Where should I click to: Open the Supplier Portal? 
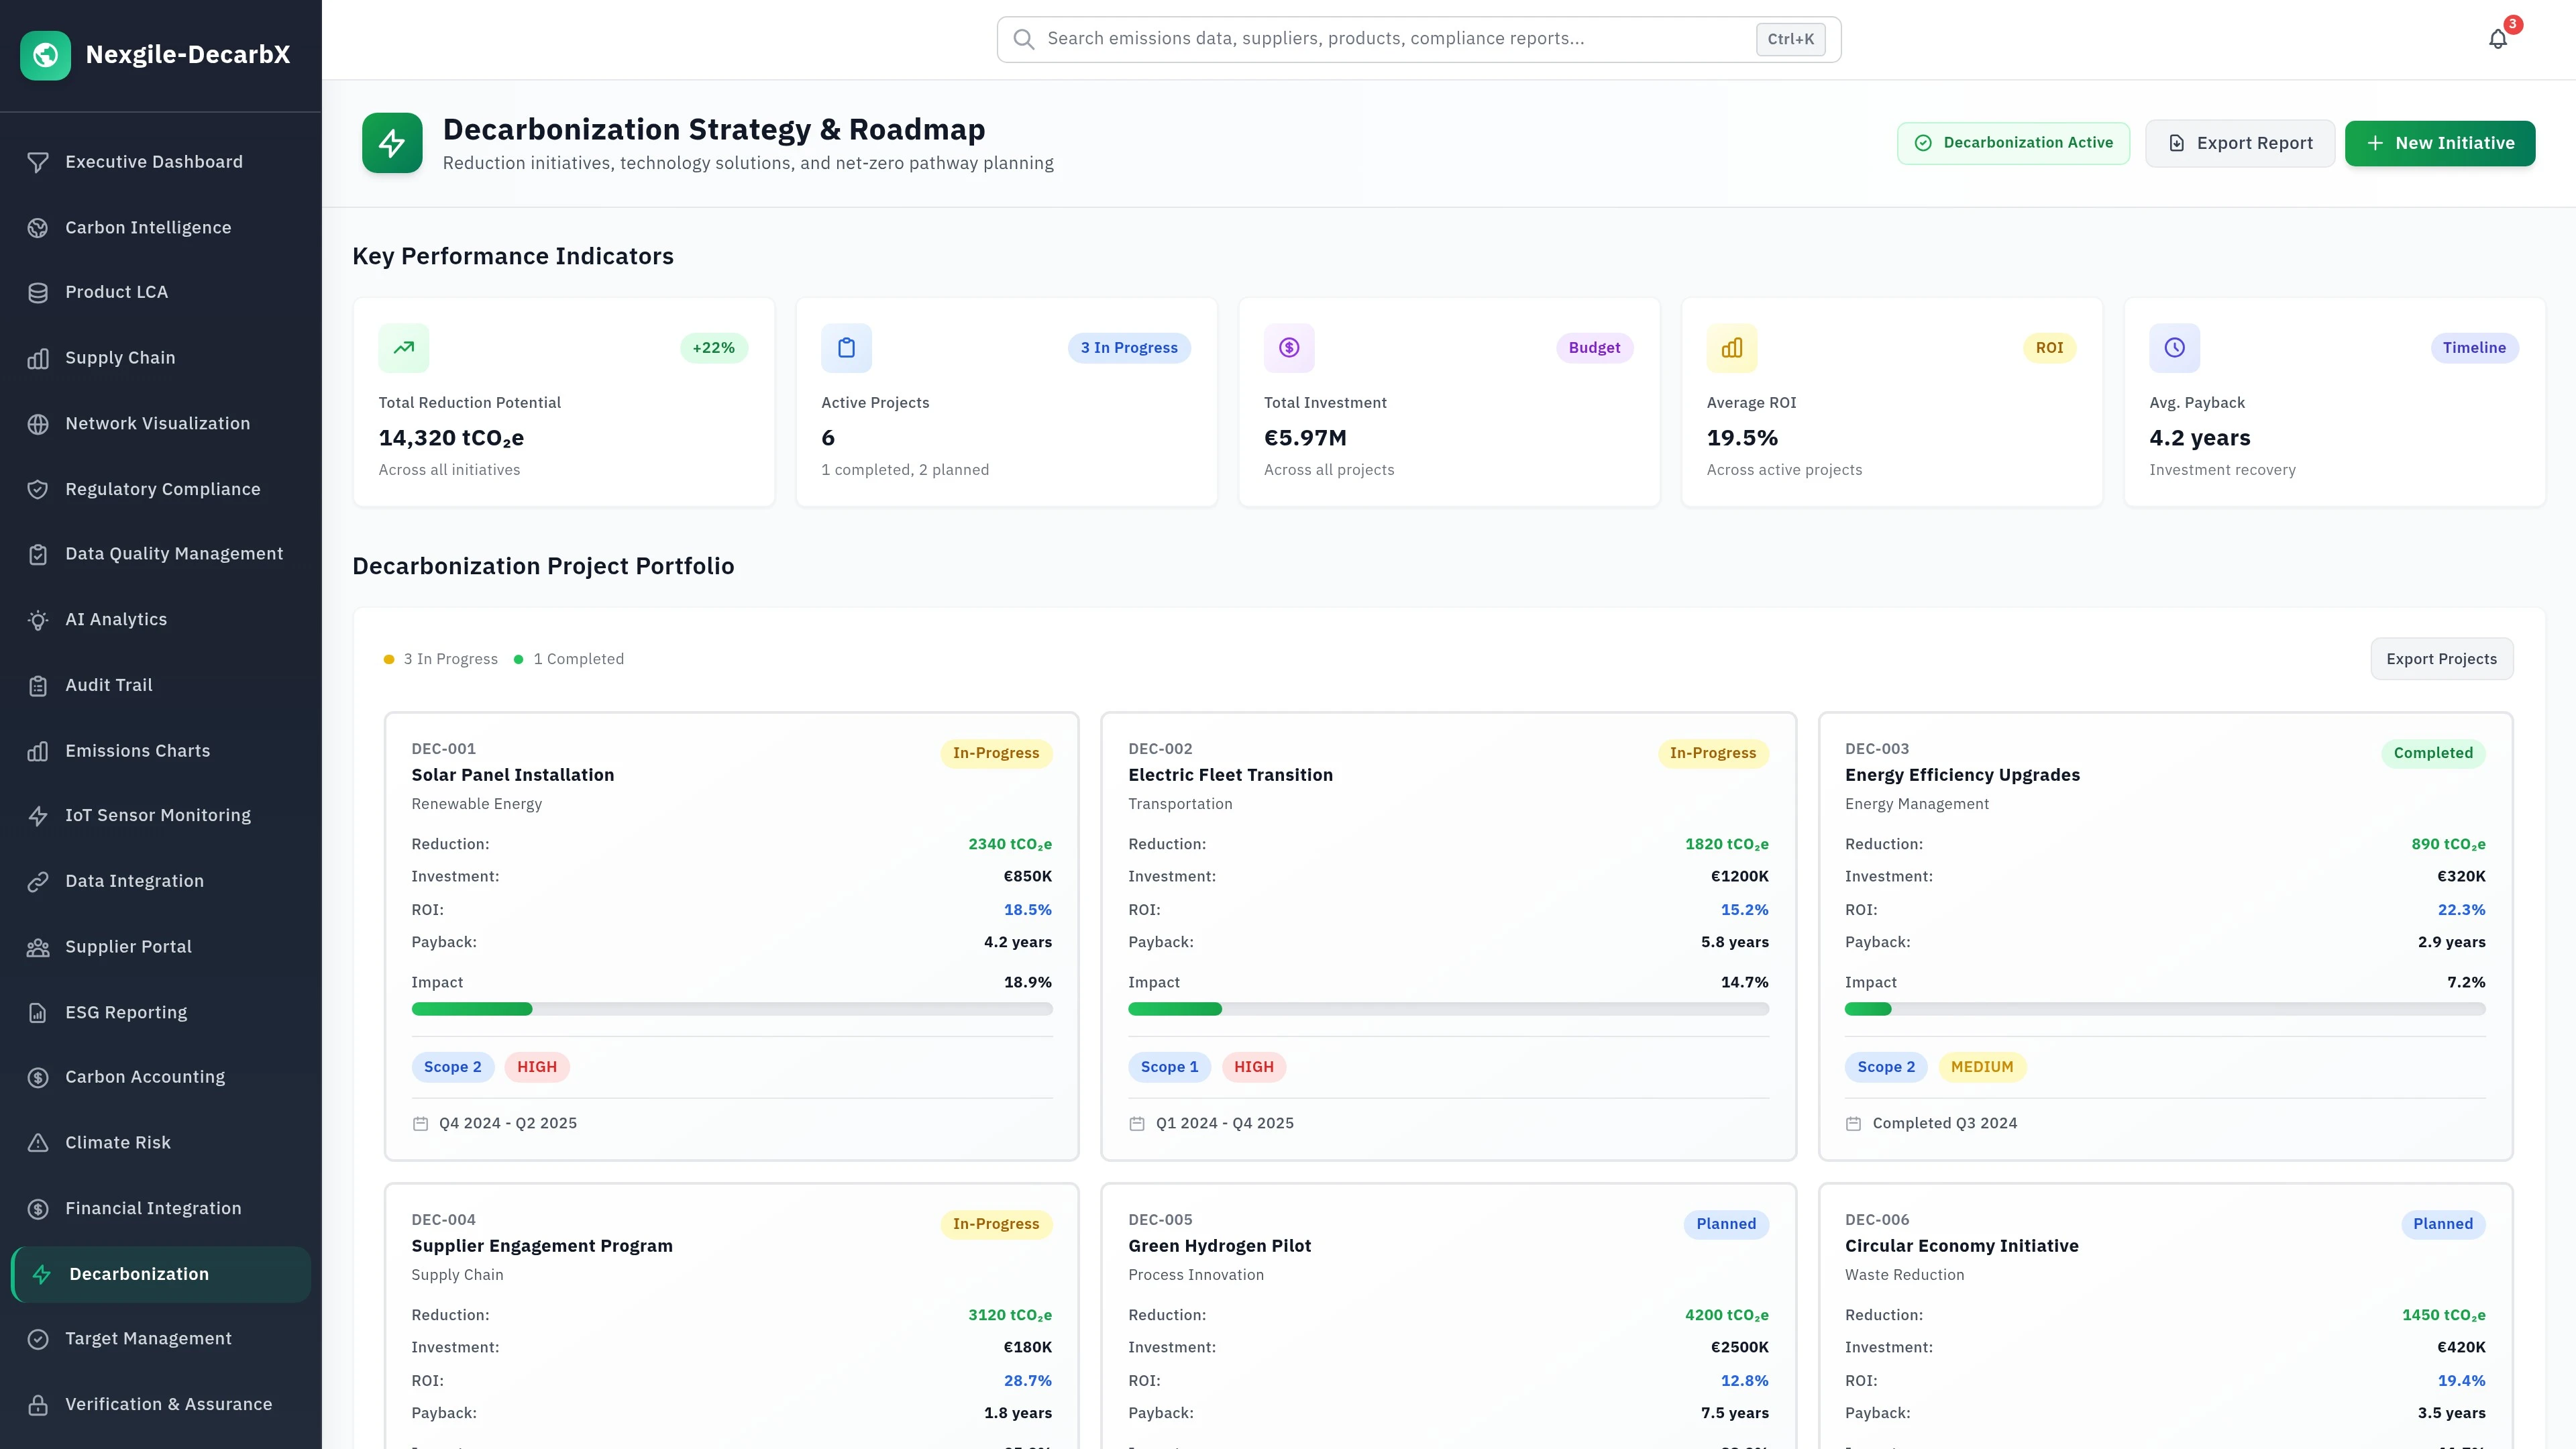coord(128,946)
